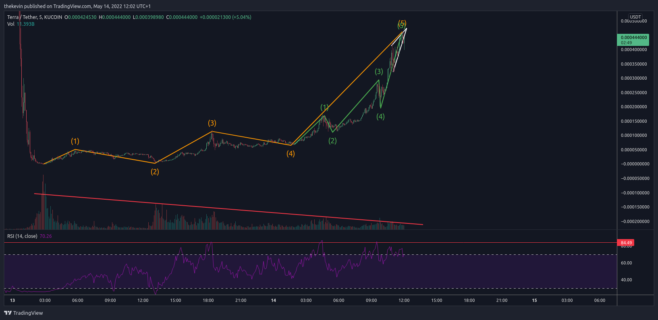This screenshot has width=658, height=320.
Task: Click the USDT currency label on price axis
Action: point(635,17)
